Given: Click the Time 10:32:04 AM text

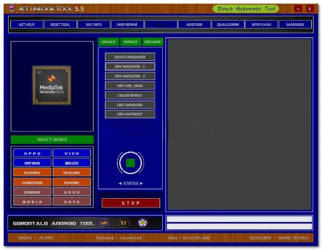Looking at the screenshot, I should click(x=188, y=238).
